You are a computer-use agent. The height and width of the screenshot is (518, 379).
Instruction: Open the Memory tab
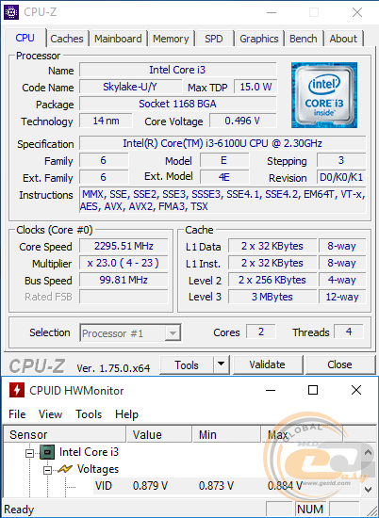171,39
